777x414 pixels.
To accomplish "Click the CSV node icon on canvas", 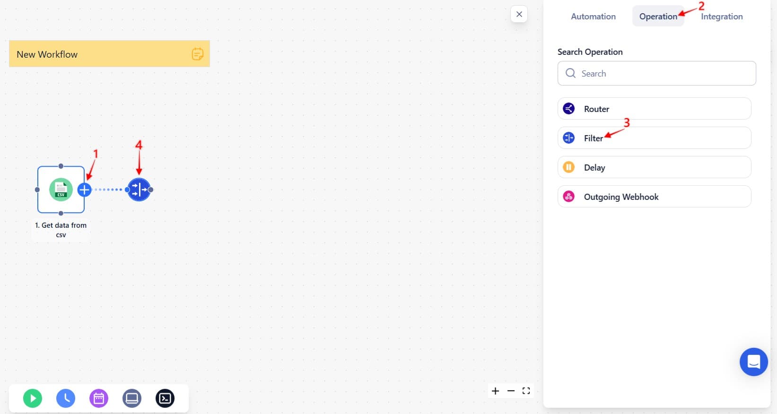I will pos(61,190).
